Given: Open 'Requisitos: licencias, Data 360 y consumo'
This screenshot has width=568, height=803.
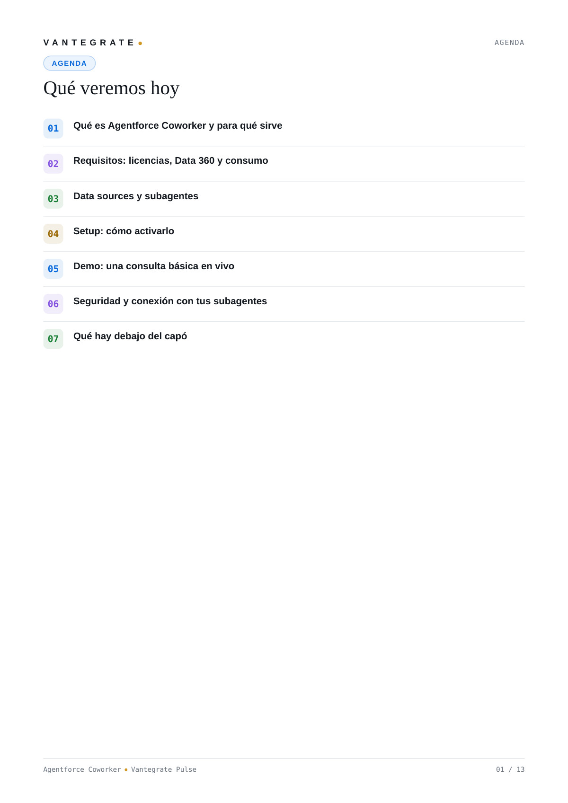Looking at the screenshot, I should (x=170, y=160).
